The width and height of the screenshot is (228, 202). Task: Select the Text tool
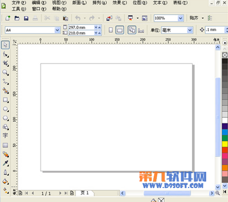coord(5,135)
